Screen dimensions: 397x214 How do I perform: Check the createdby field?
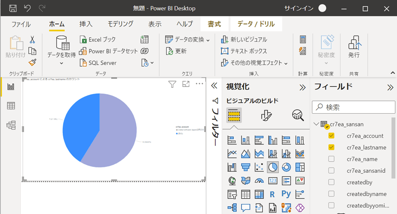tap(331, 182)
